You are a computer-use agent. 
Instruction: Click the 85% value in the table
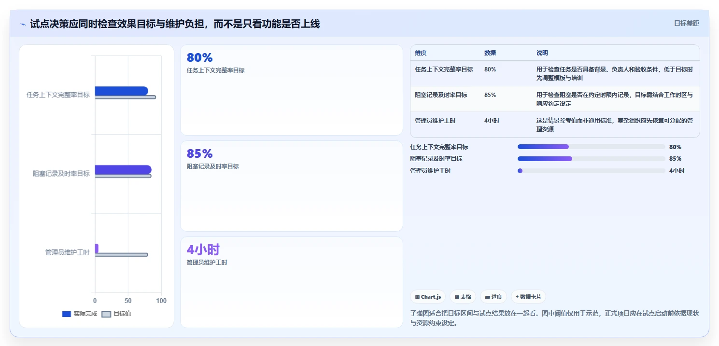490,95
